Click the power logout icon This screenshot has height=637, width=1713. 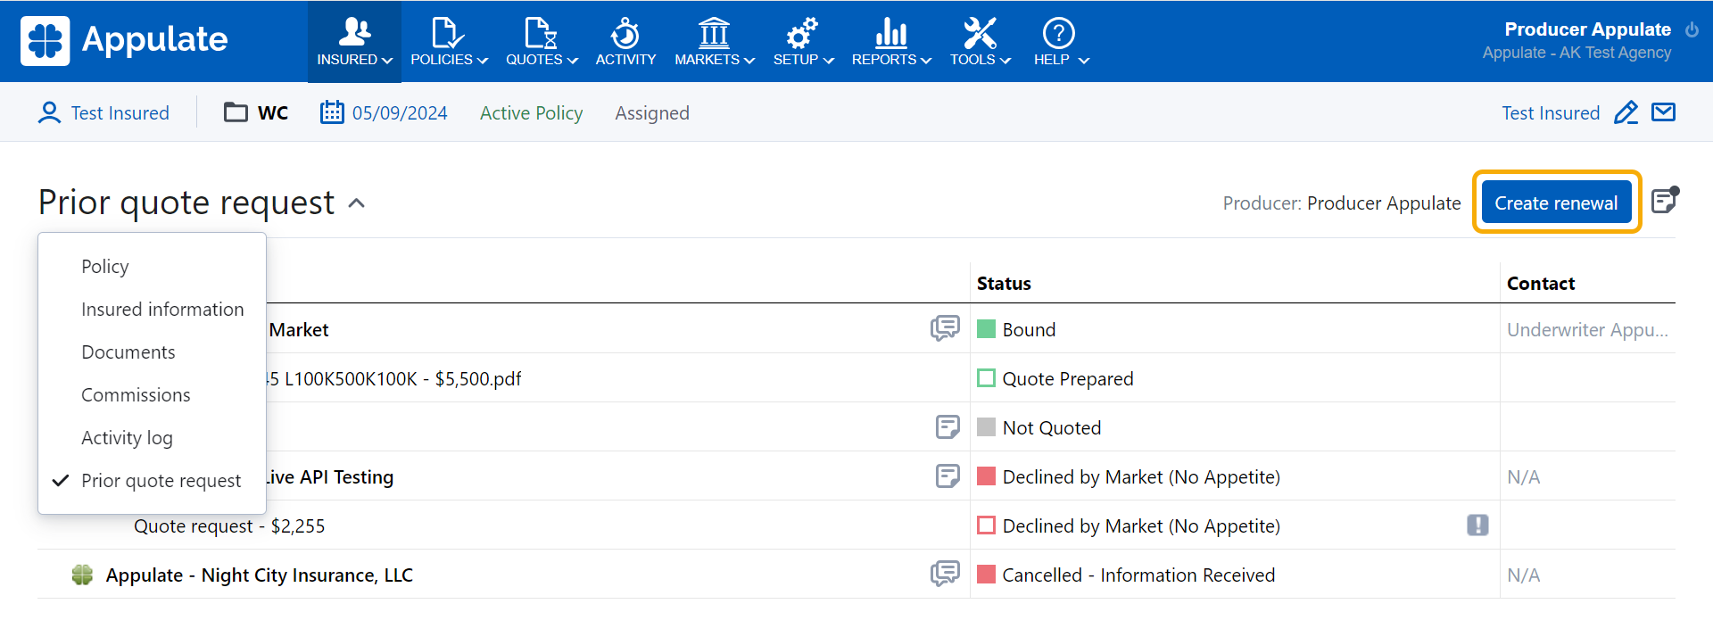tap(1692, 30)
